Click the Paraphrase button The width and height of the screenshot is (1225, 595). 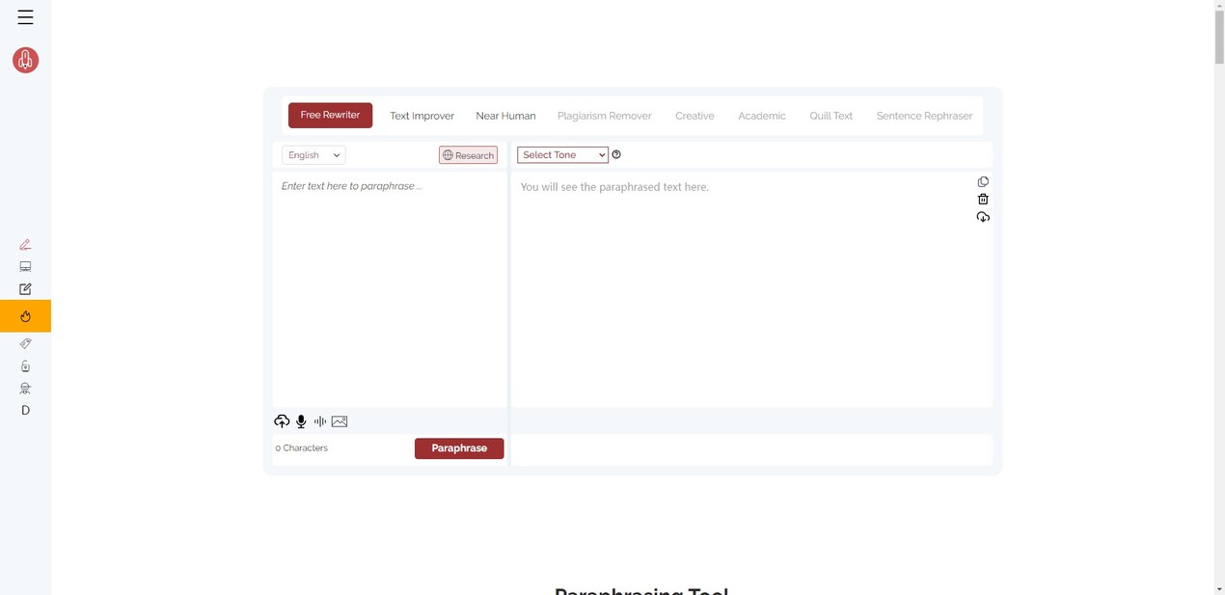(459, 447)
